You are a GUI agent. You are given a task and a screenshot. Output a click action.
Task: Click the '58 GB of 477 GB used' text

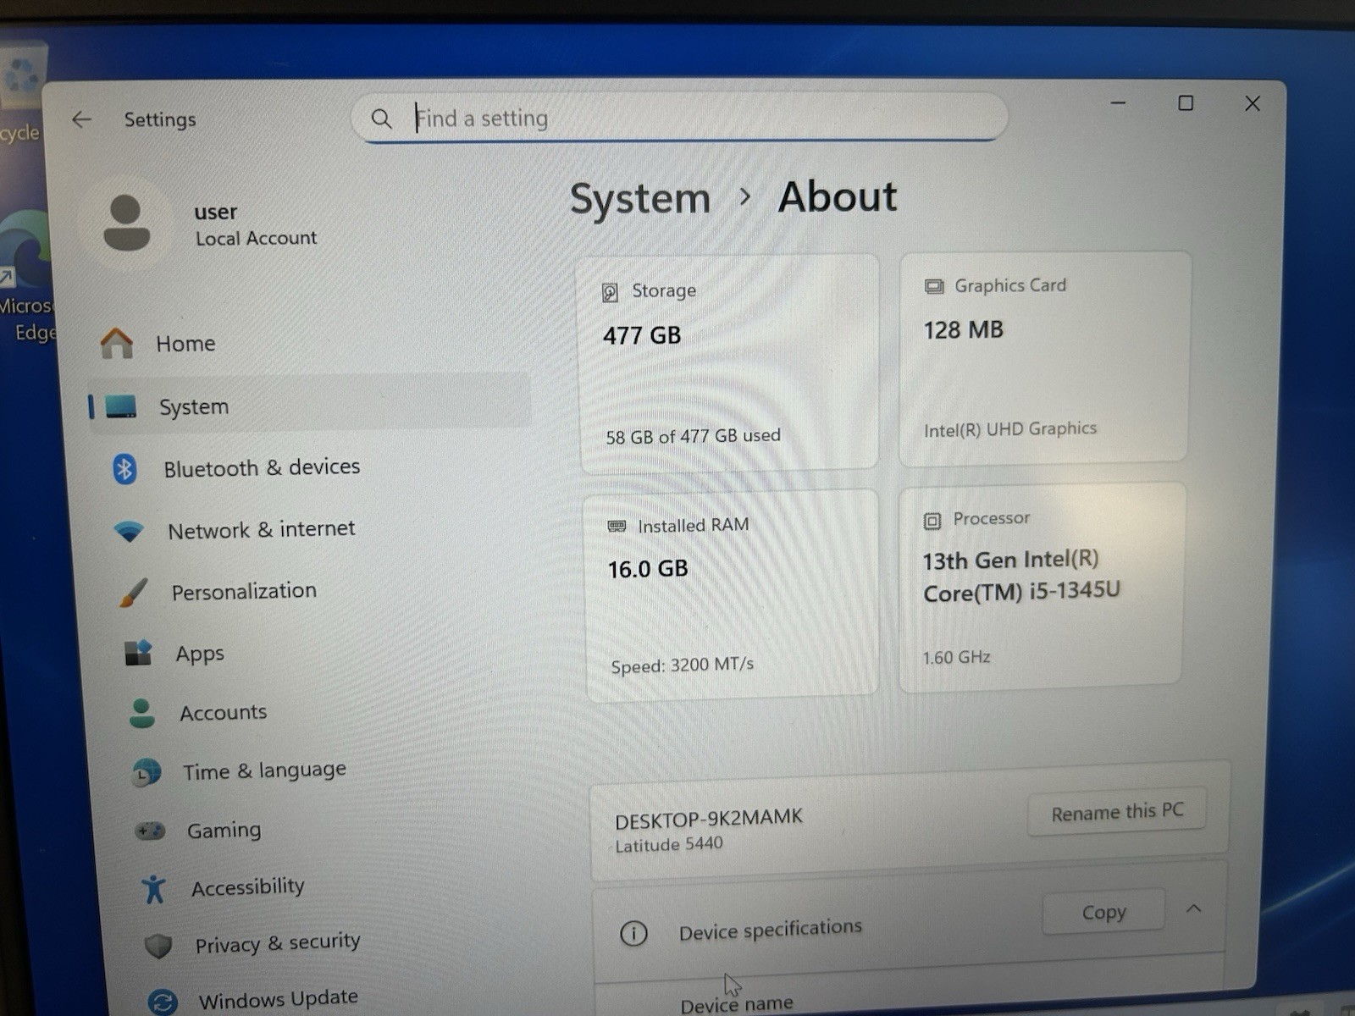[x=694, y=437]
